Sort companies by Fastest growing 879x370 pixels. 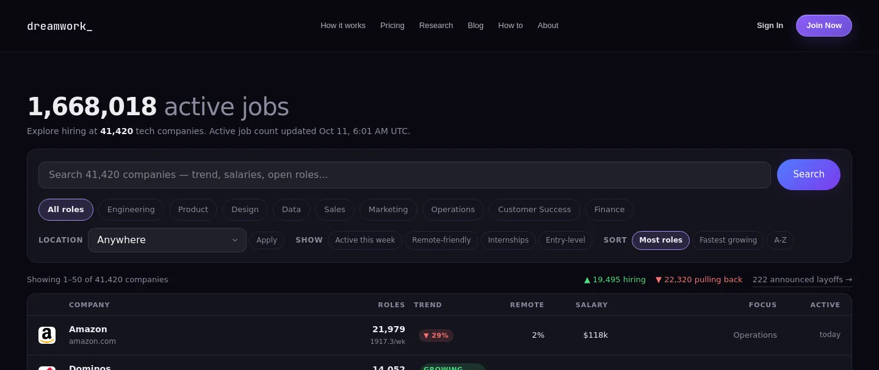click(728, 240)
